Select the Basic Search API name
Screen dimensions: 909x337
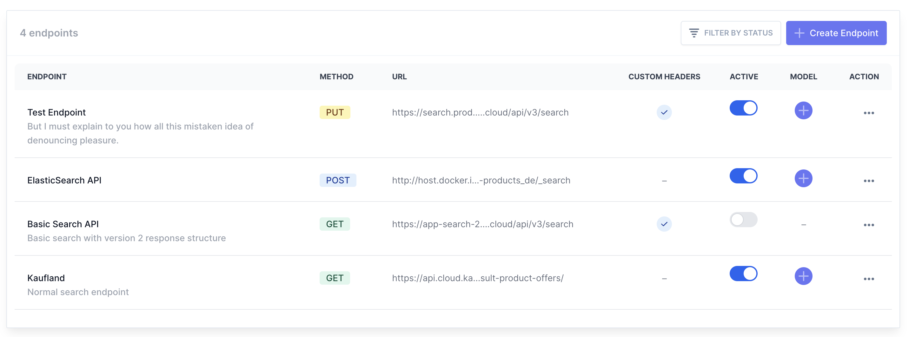tap(63, 224)
